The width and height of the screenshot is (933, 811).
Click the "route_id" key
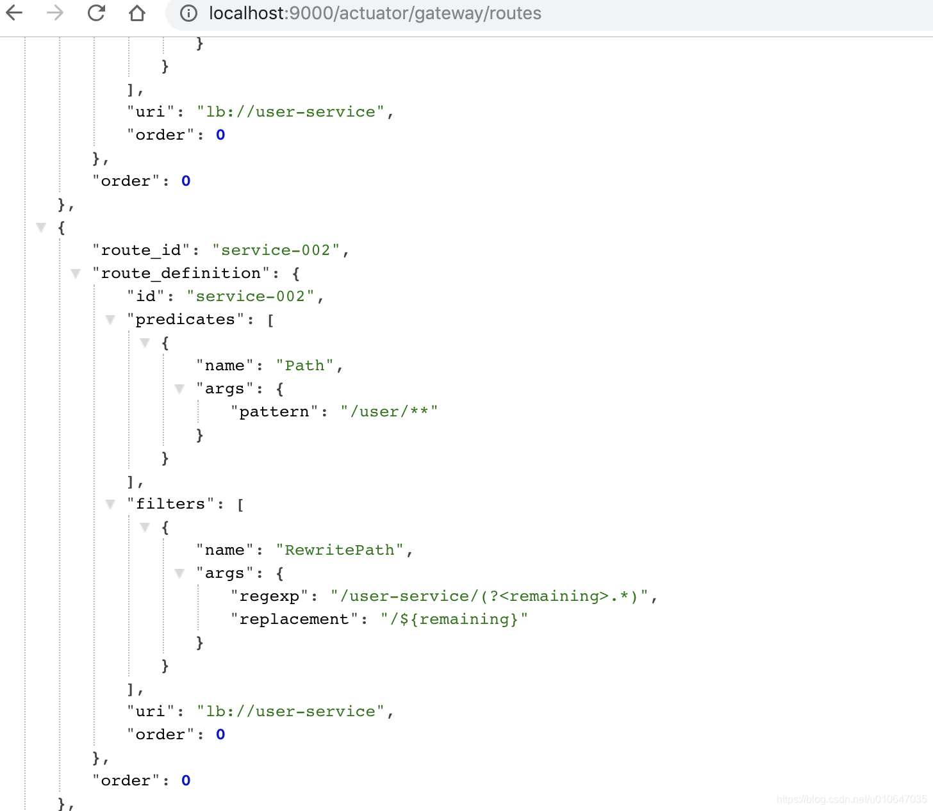coord(142,250)
